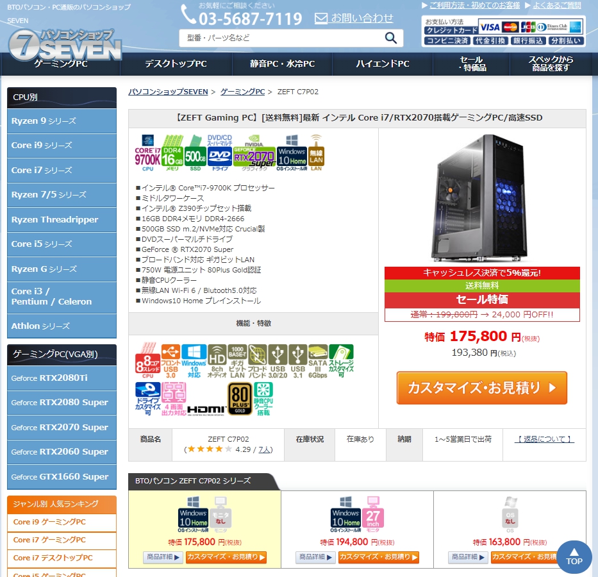Select Geforce RTX2060 Super in sidebar
598x577 pixels.
[x=62, y=451]
